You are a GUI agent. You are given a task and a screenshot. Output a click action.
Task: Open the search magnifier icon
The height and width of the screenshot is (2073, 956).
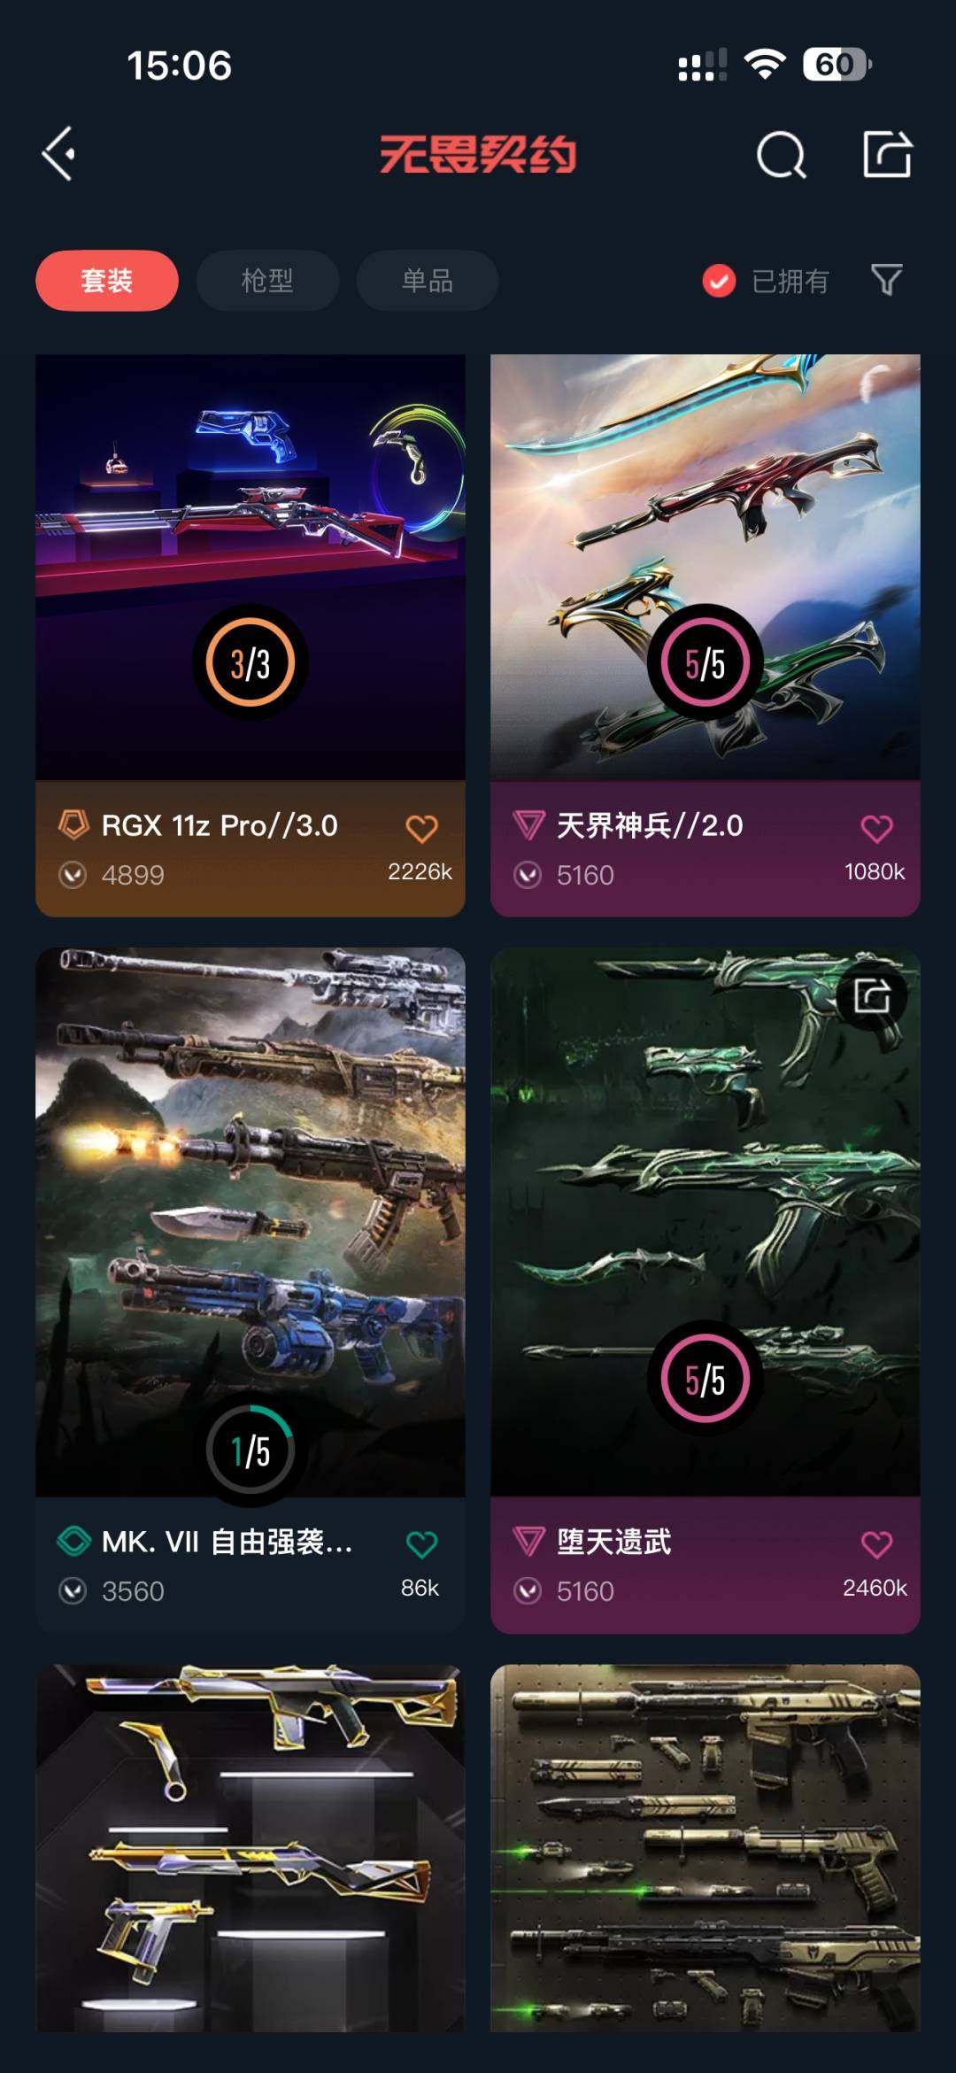tap(782, 155)
